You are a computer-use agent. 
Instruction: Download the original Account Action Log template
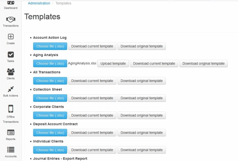tap(142, 46)
